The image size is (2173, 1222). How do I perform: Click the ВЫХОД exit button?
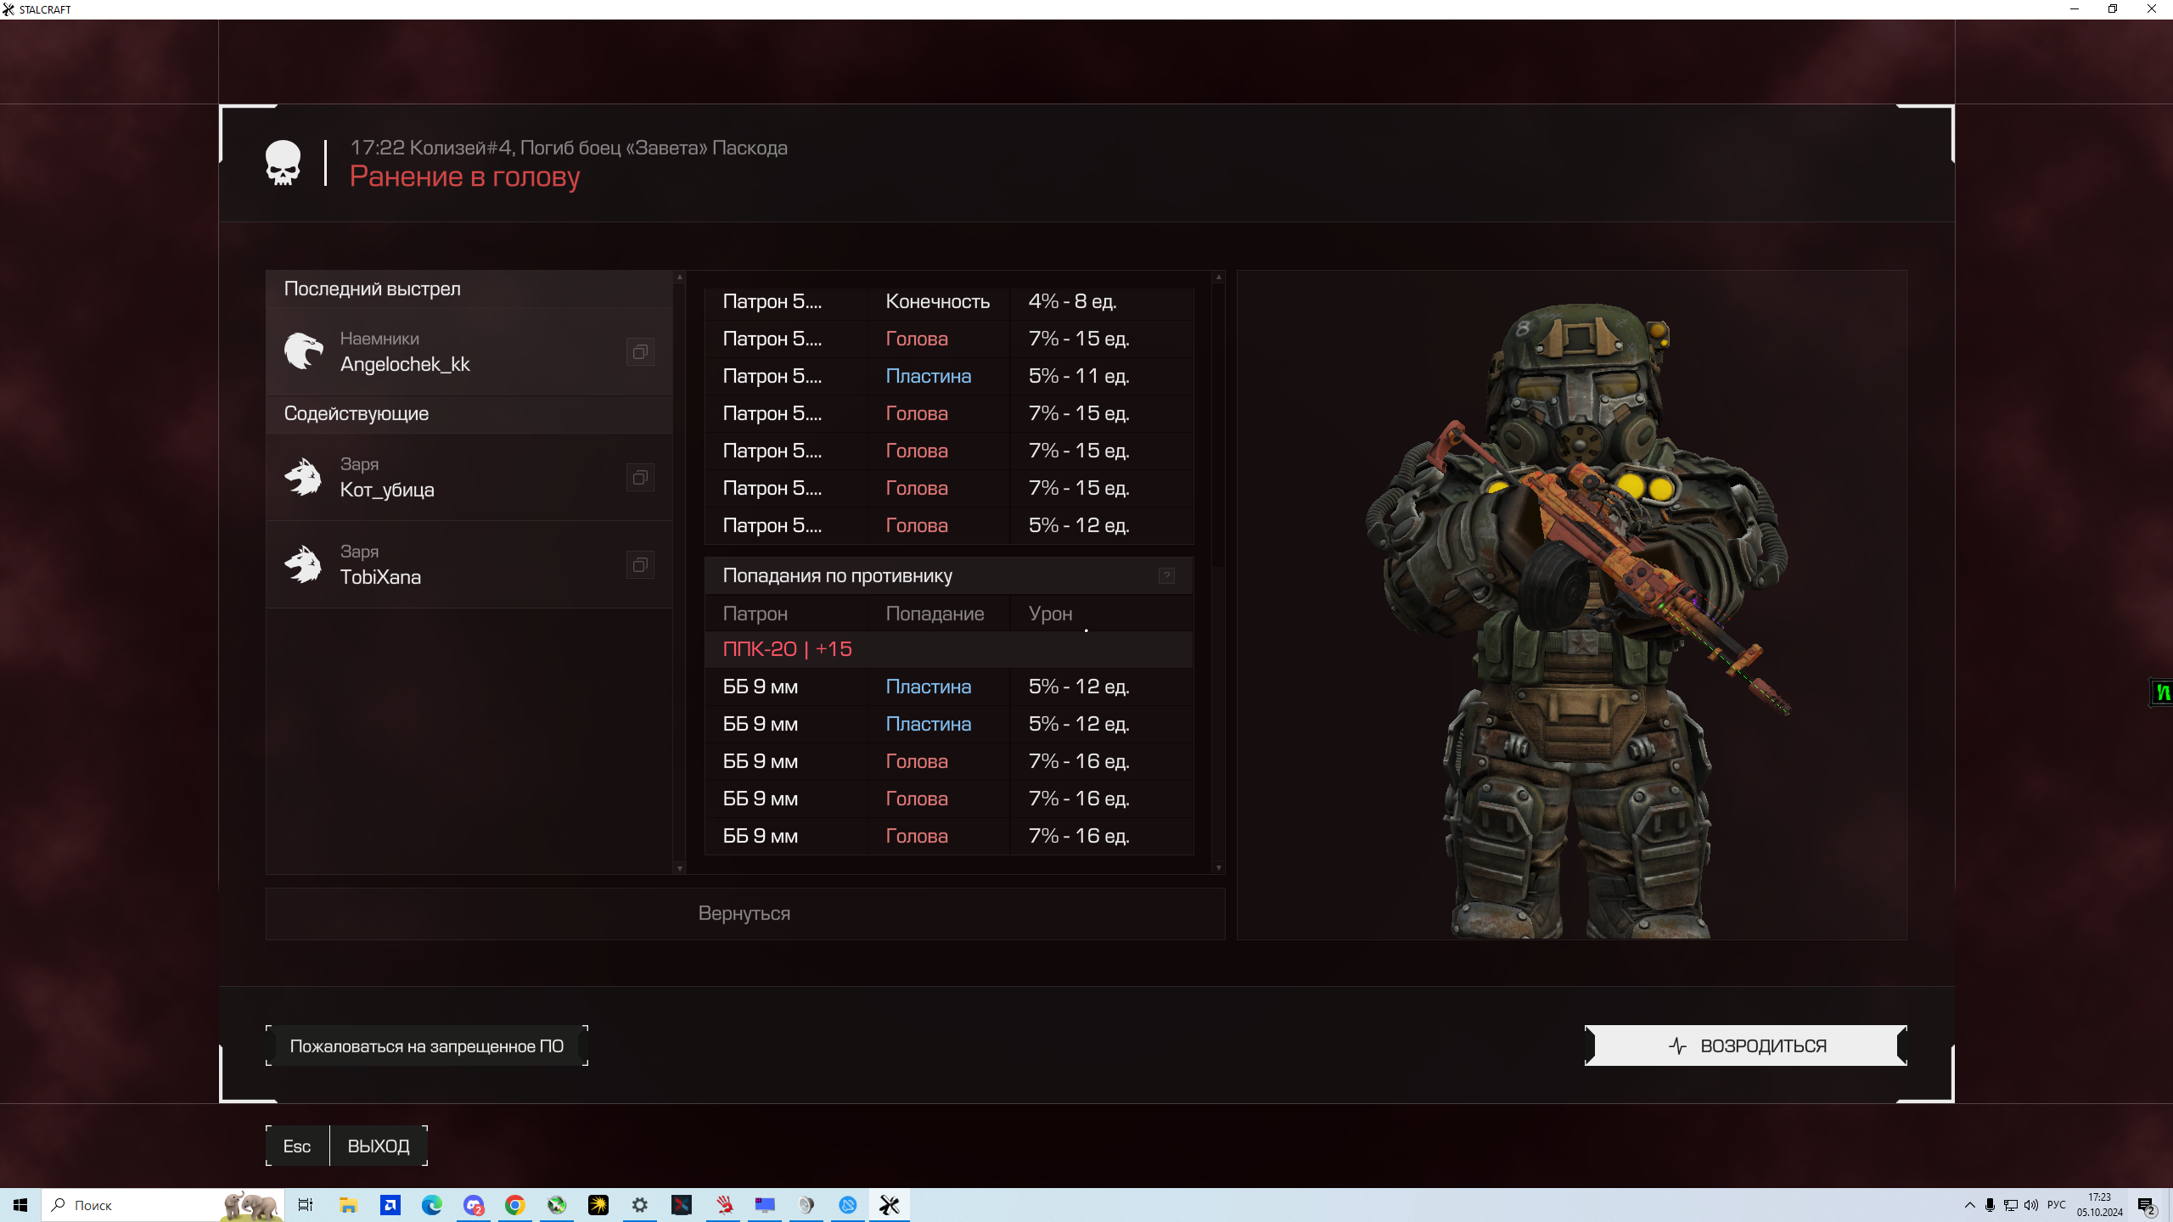pos(379,1146)
